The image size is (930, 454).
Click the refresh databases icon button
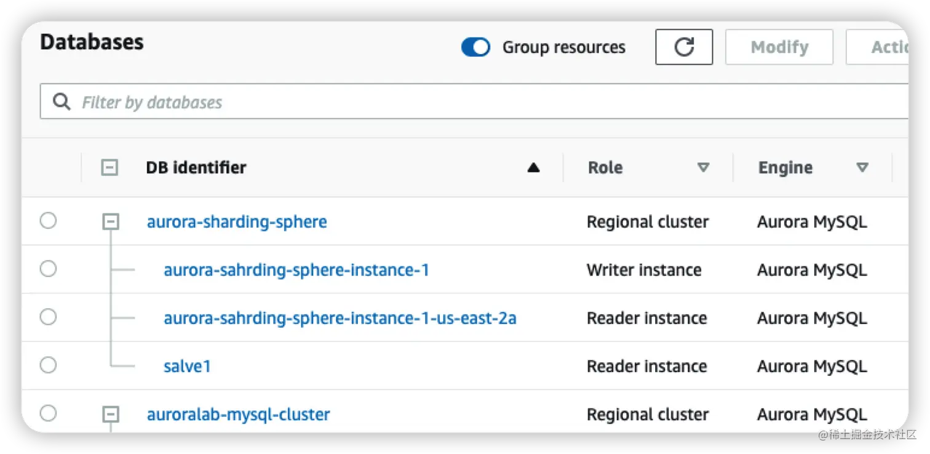tap(684, 47)
